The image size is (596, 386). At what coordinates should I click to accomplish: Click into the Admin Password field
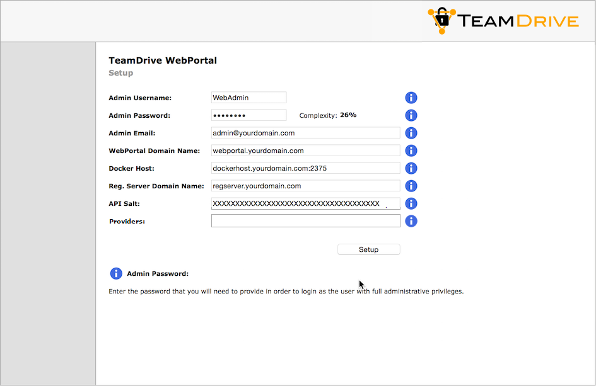tap(248, 115)
